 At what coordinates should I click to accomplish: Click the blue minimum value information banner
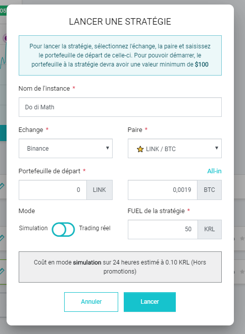coord(120,55)
